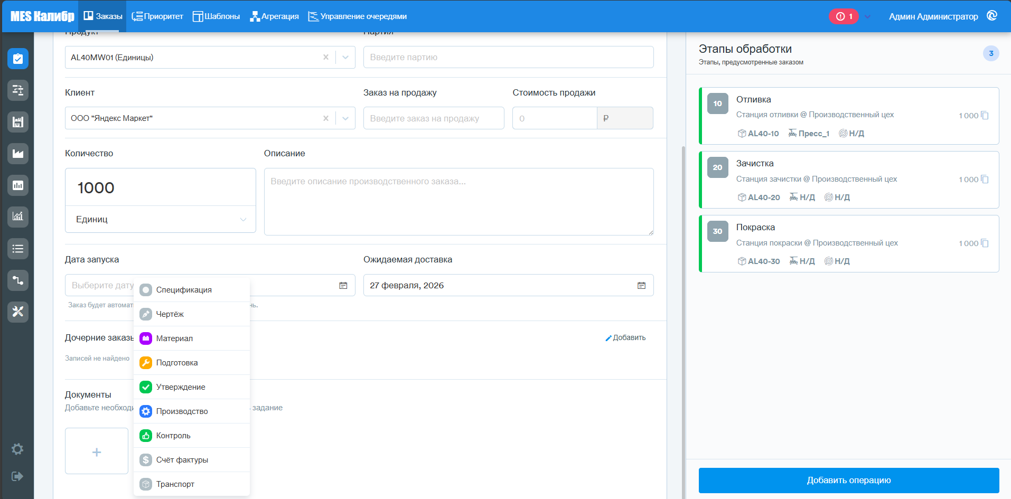Open the Шаблоны tab
The height and width of the screenshot is (499, 1011).
click(216, 16)
